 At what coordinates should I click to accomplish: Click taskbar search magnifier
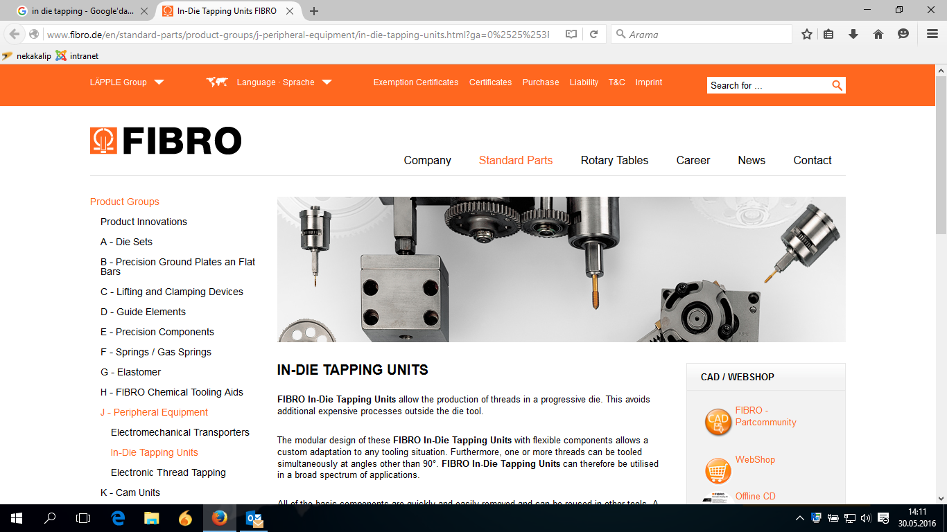pos(50,518)
